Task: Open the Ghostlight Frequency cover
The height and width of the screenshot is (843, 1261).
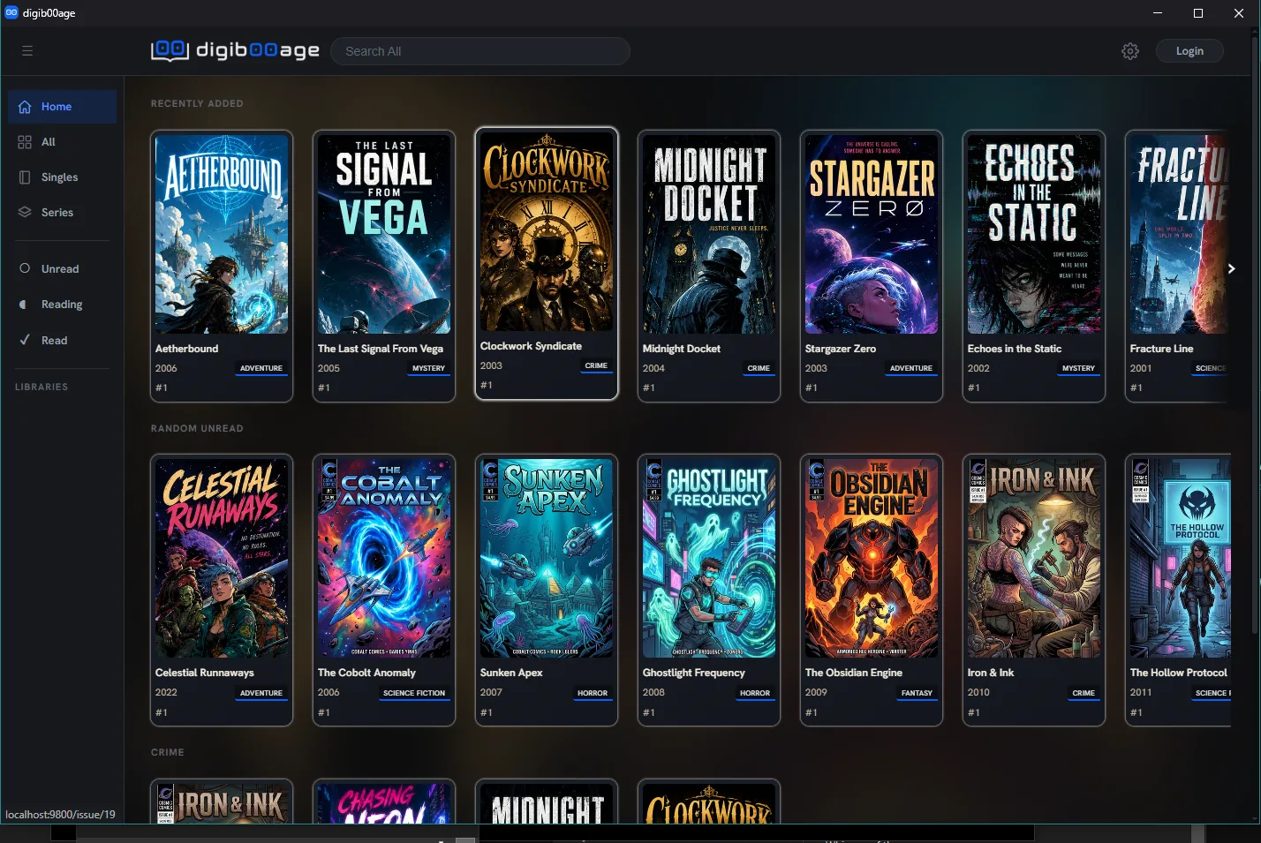Action: 709,558
